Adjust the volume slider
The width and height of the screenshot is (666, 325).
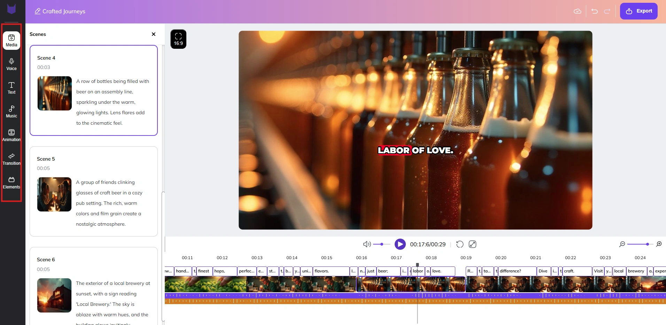point(381,244)
